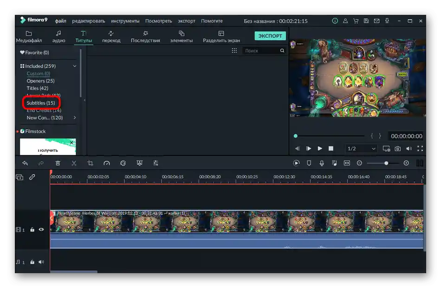Click the record voiceover microphone icon
Image resolution: width=441 pixels, height=288 pixels.
[322, 163]
